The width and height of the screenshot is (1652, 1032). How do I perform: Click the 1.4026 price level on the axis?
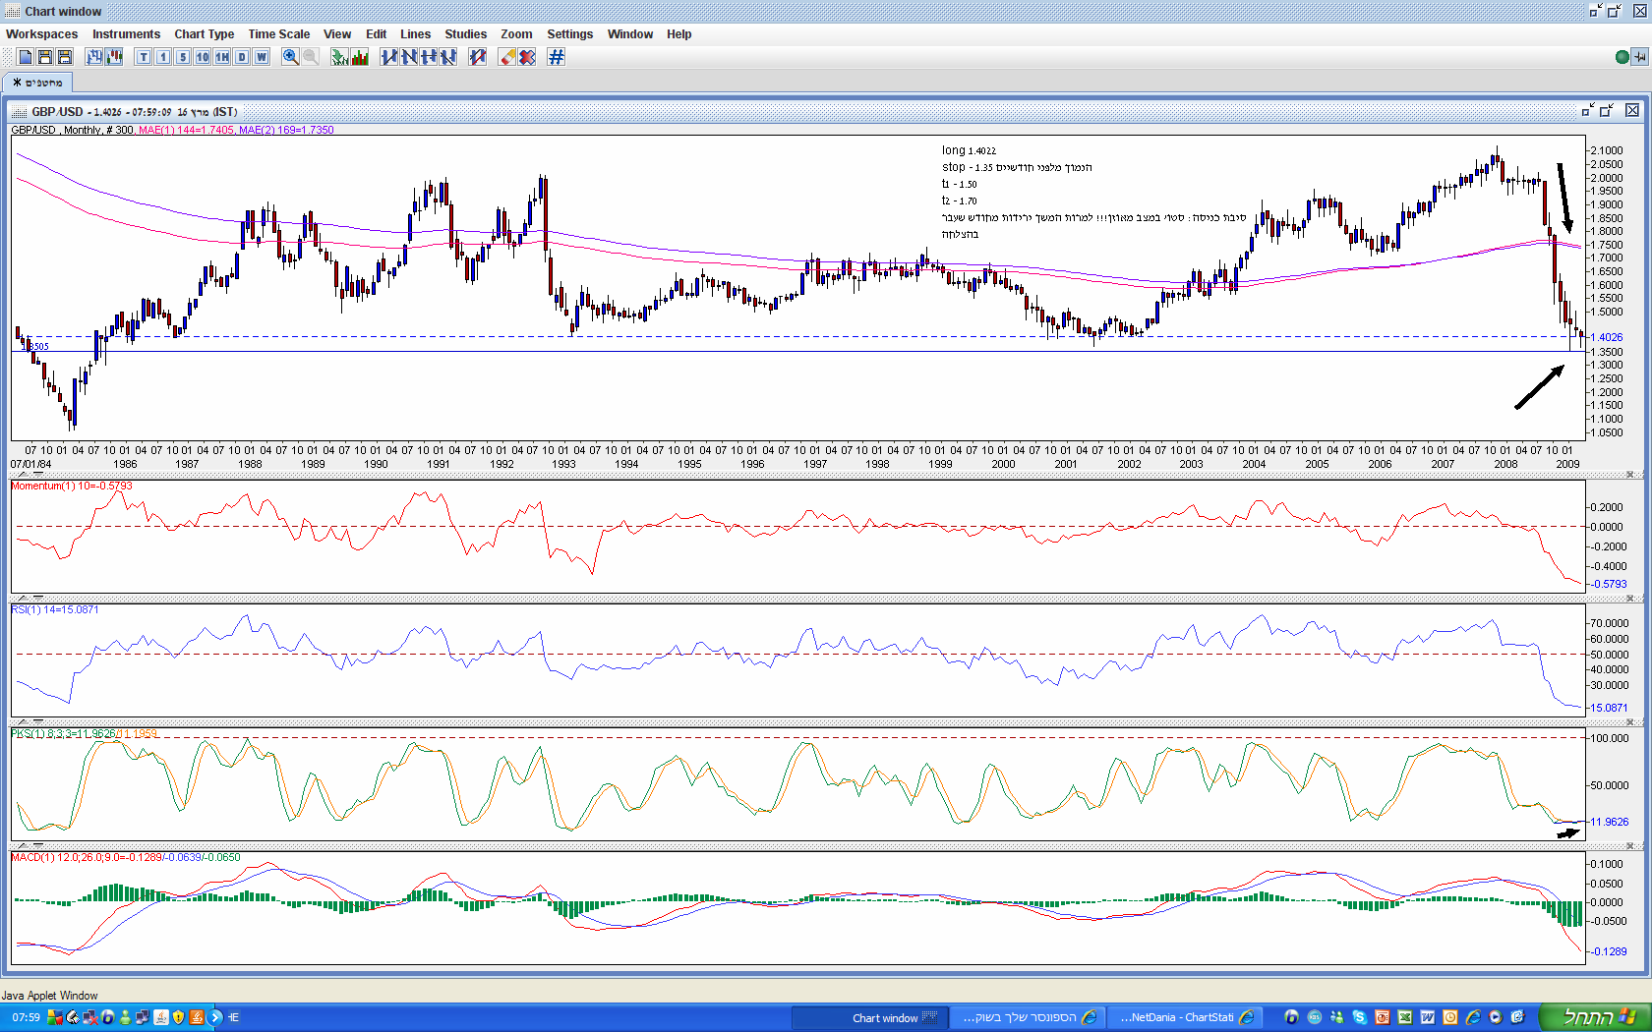pos(1607,337)
